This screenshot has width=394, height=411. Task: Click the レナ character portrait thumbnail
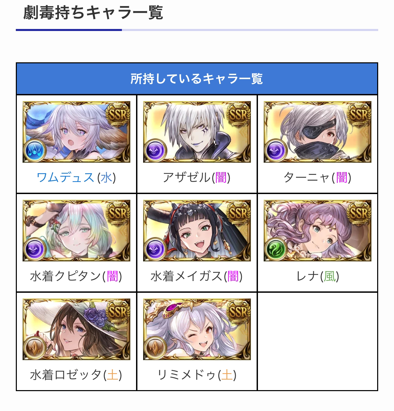click(318, 230)
